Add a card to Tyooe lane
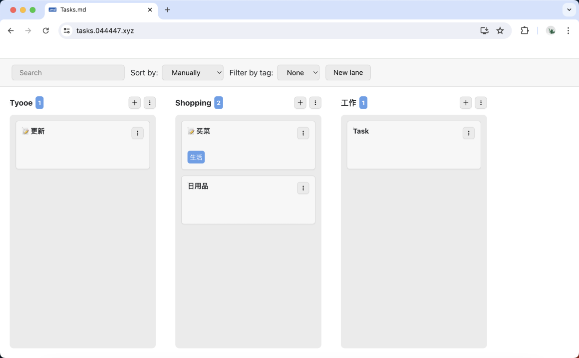 (x=135, y=103)
